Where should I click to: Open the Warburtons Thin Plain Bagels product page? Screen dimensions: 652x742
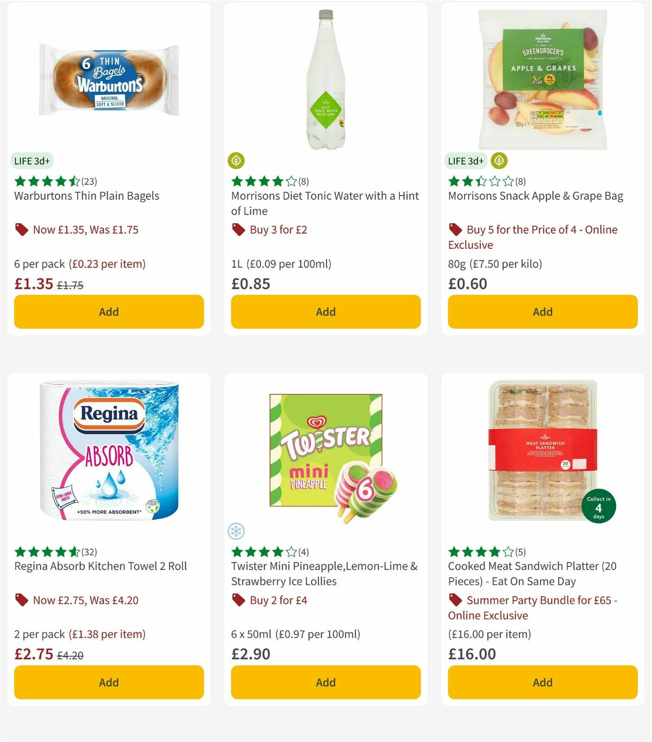86,196
